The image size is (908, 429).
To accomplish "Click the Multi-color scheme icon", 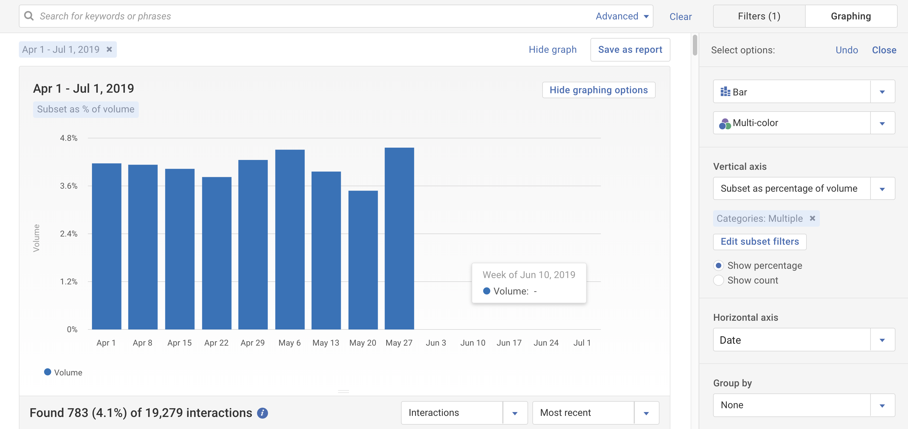I will tap(725, 123).
